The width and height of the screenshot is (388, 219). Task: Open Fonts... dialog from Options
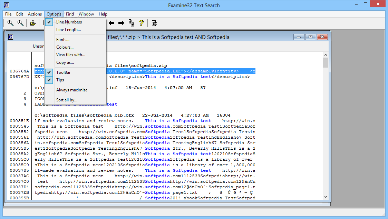click(75, 40)
